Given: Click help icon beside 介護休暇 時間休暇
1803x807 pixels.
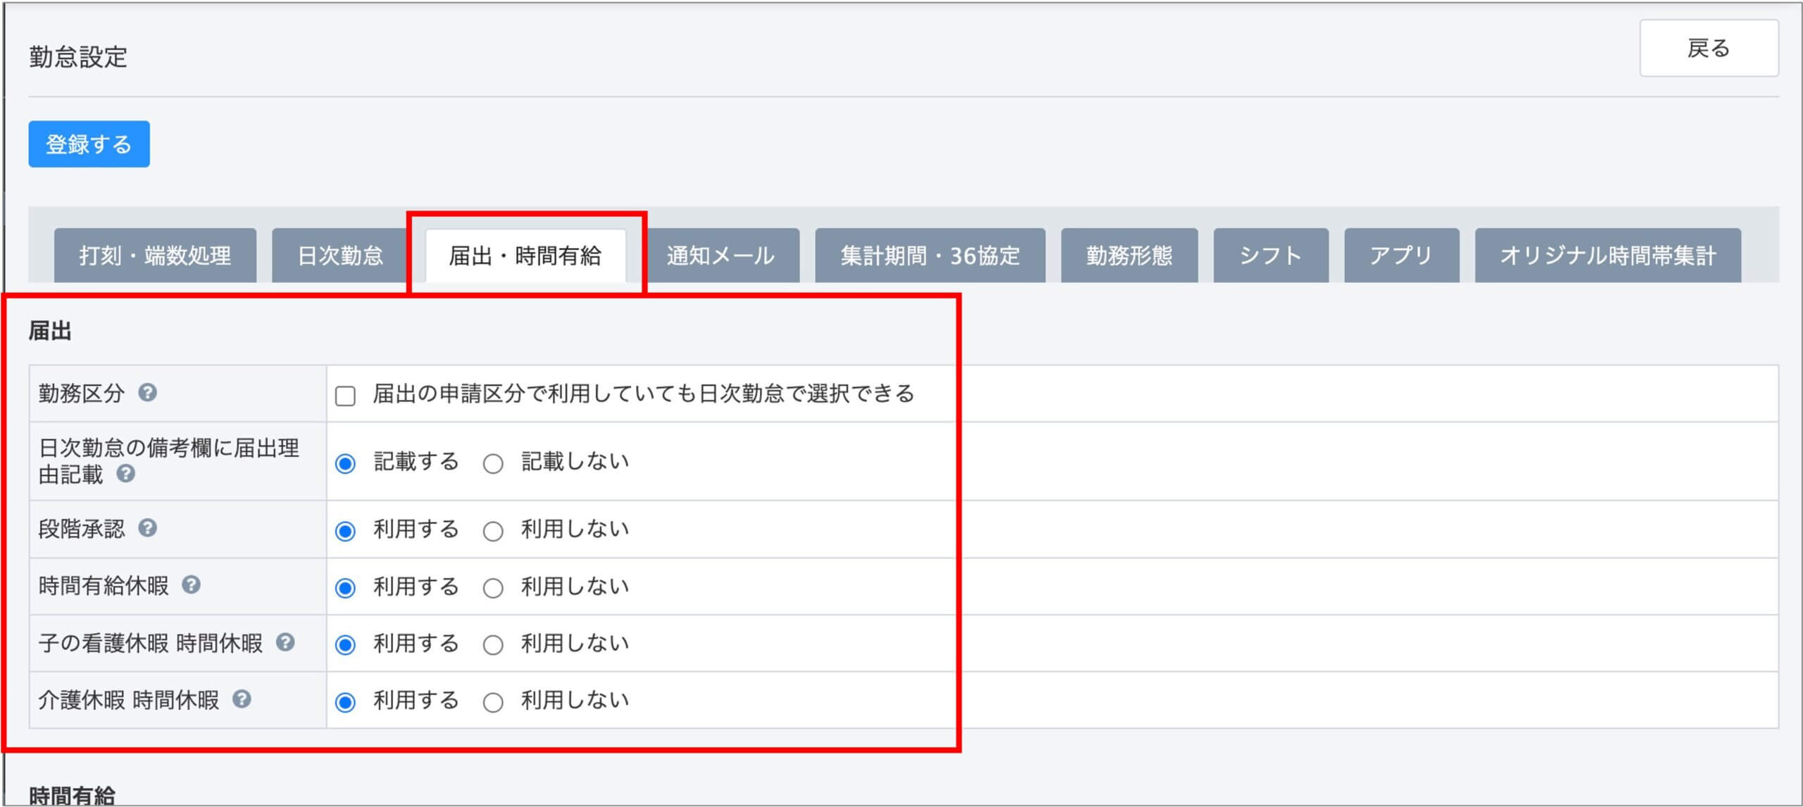Looking at the screenshot, I should pos(242,699).
